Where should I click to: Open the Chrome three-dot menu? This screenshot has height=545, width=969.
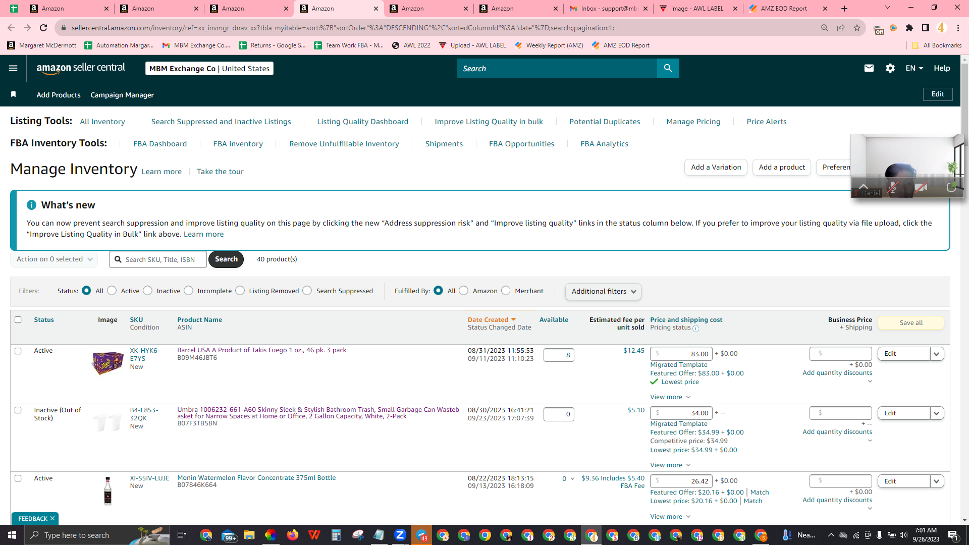(x=958, y=28)
